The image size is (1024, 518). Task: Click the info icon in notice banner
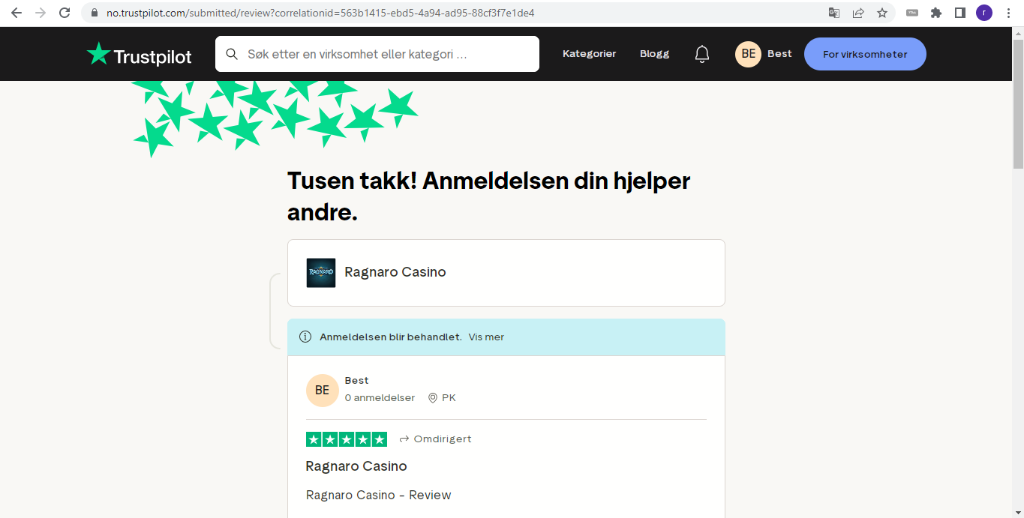click(305, 337)
